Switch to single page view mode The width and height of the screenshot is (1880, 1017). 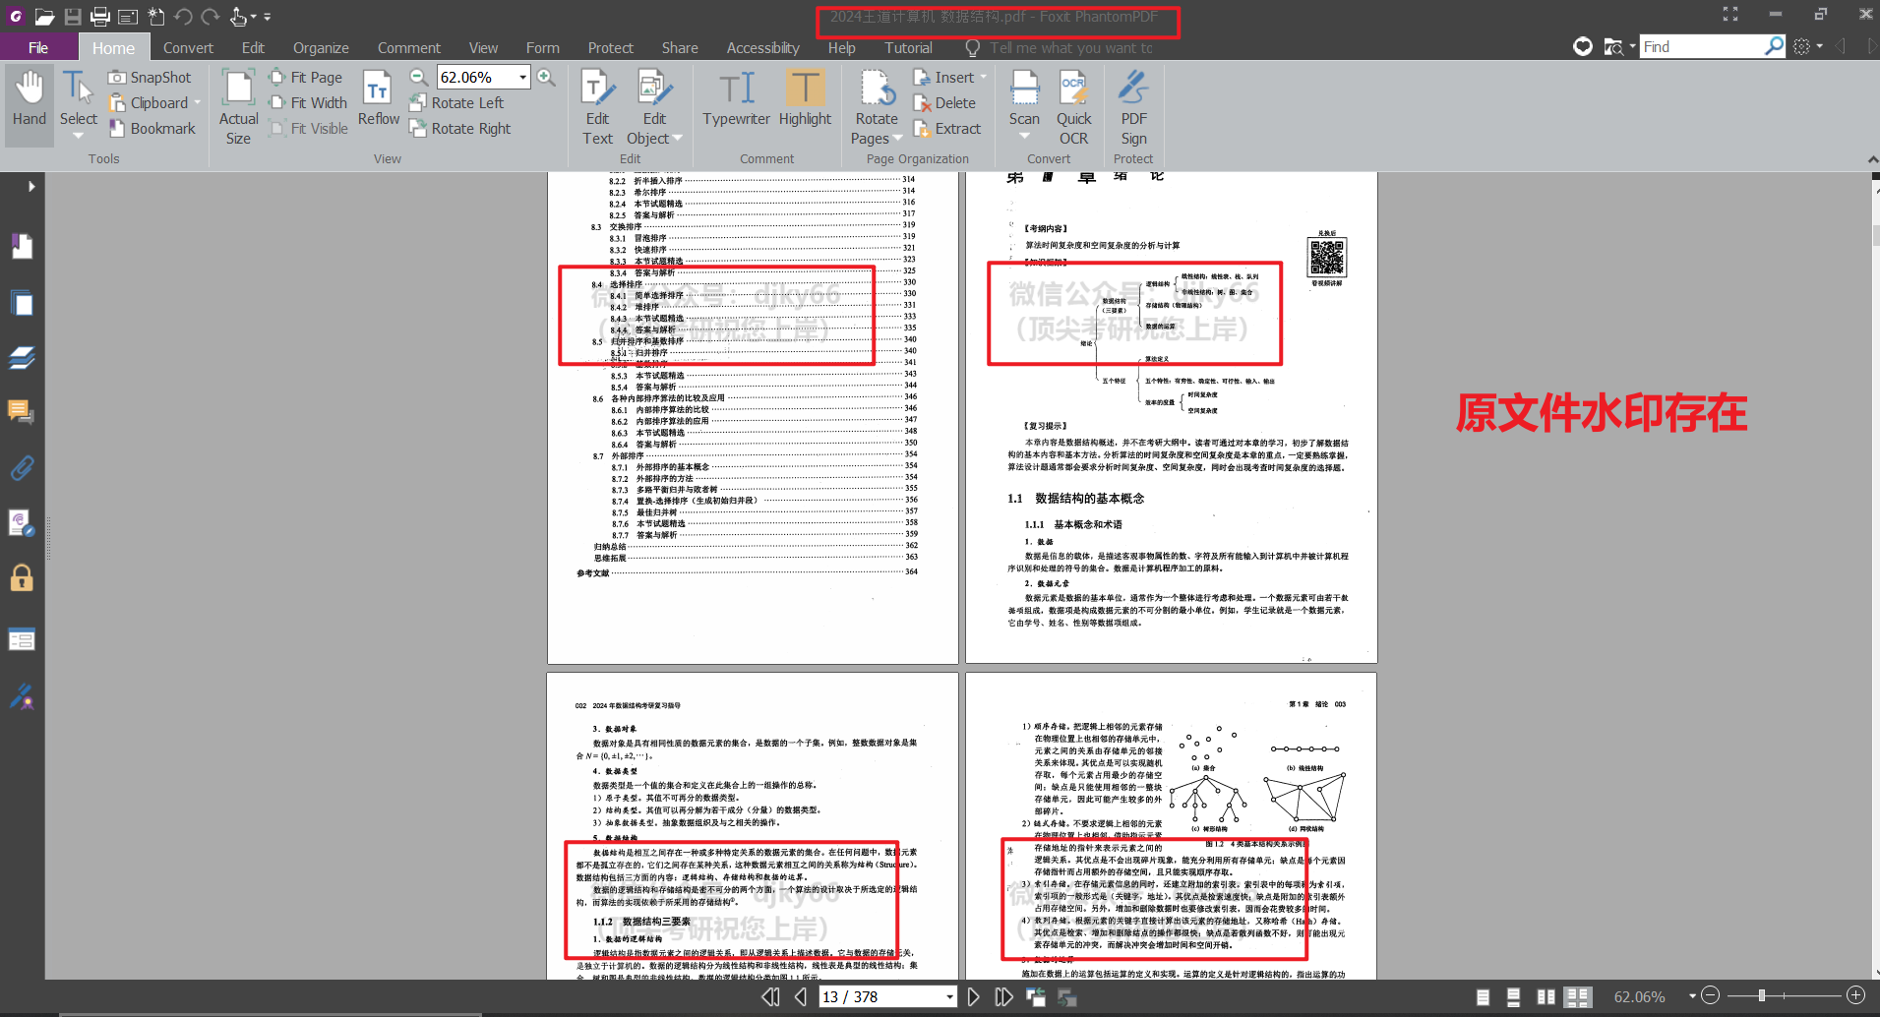point(1483,996)
